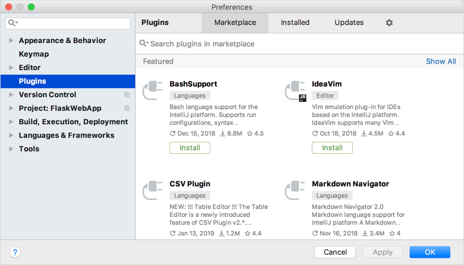This screenshot has height=265, width=464.
Task: Install the BashSupport plugin
Action: pos(190,147)
